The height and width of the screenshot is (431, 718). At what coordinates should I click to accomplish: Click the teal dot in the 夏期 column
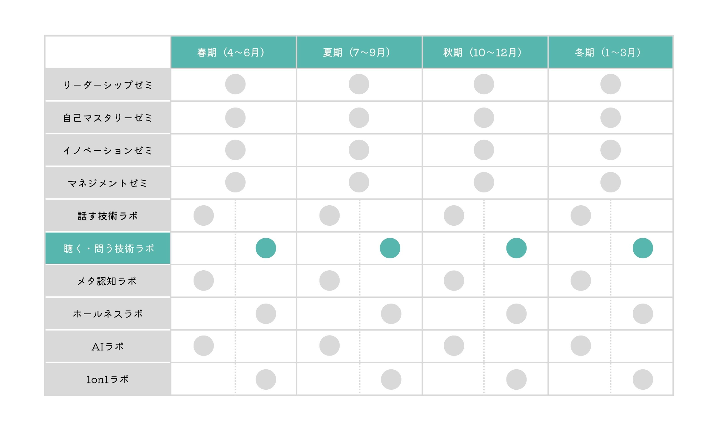click(x=390, y=248)
